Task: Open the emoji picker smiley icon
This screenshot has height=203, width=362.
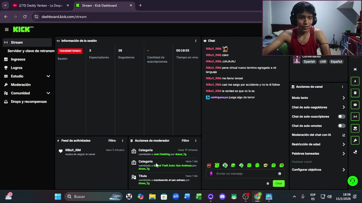Action: [x=280, y=174]
